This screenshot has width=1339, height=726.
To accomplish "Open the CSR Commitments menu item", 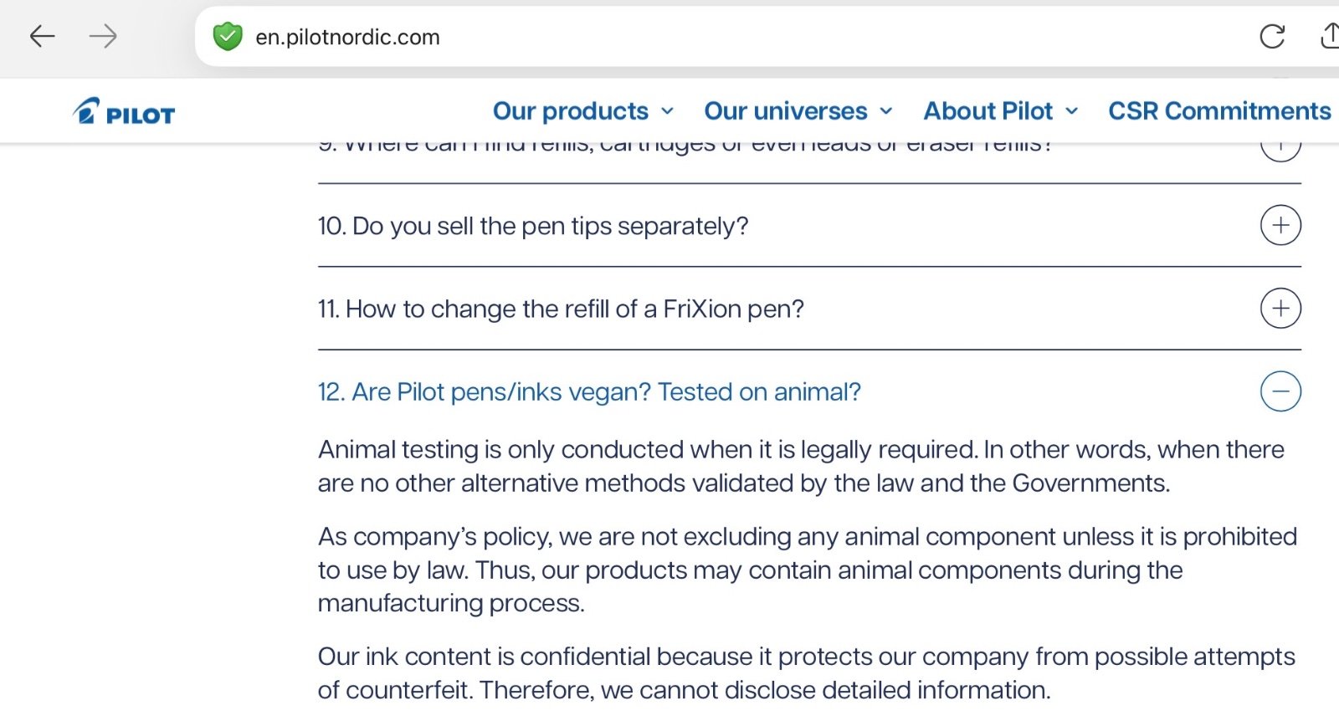I will (1219, 111).
